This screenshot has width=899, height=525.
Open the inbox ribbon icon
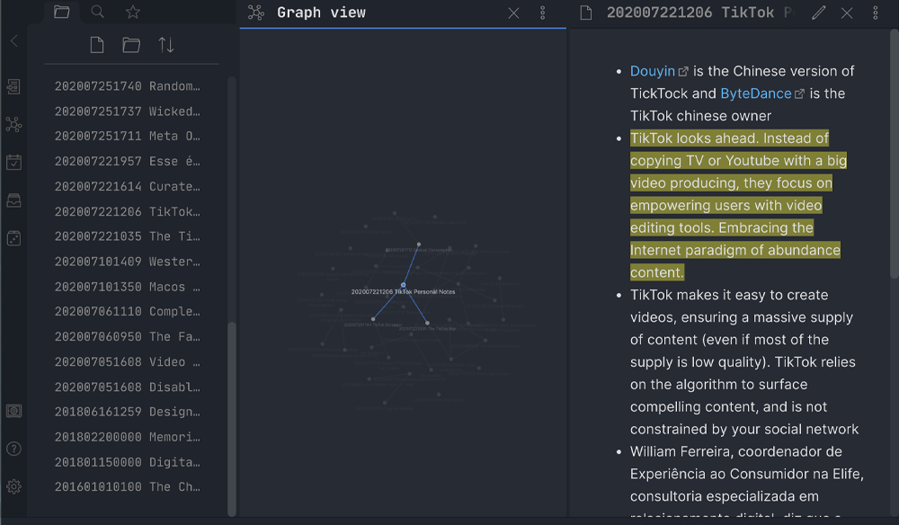[x=13, y=200]
